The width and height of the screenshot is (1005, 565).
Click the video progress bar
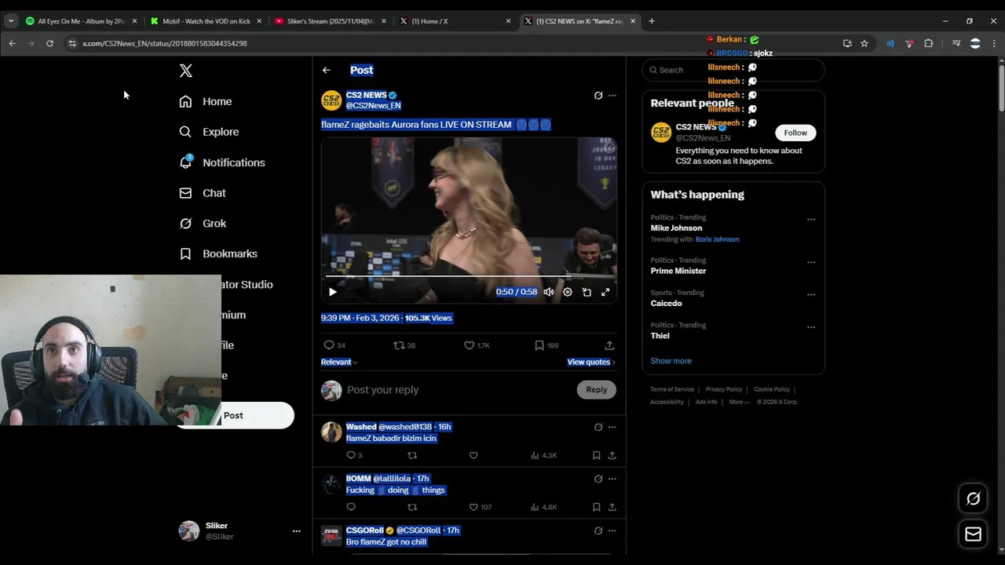click(469, 277)
